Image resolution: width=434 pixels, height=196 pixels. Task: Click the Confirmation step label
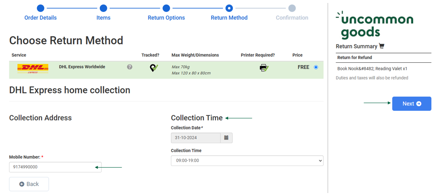[292, 18]
